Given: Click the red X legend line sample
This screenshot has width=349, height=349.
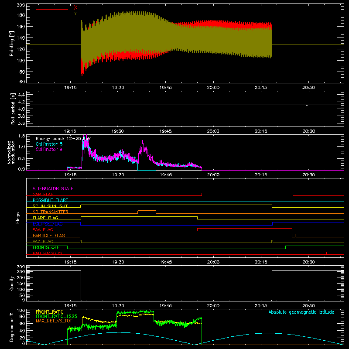Looking at the screenshot, I should tap(52, 9).
